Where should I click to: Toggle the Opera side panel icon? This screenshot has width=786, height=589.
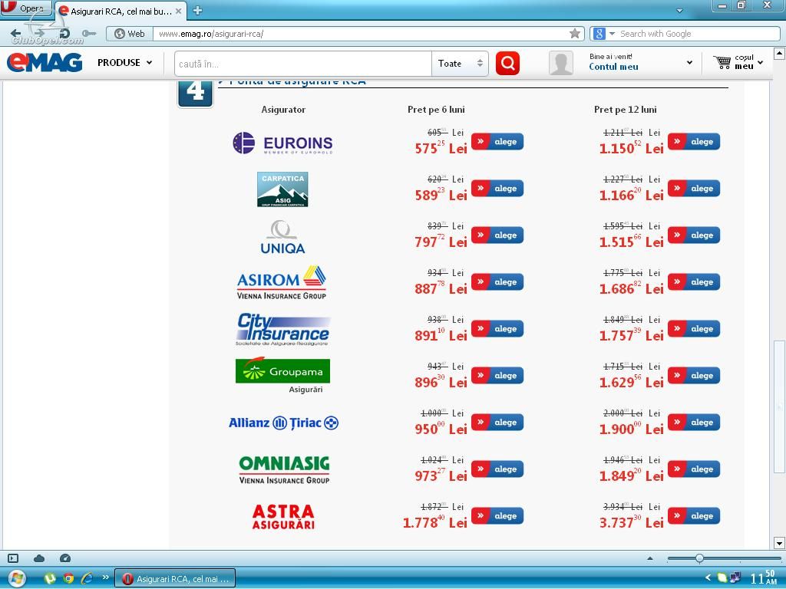(x=14, y=558)
